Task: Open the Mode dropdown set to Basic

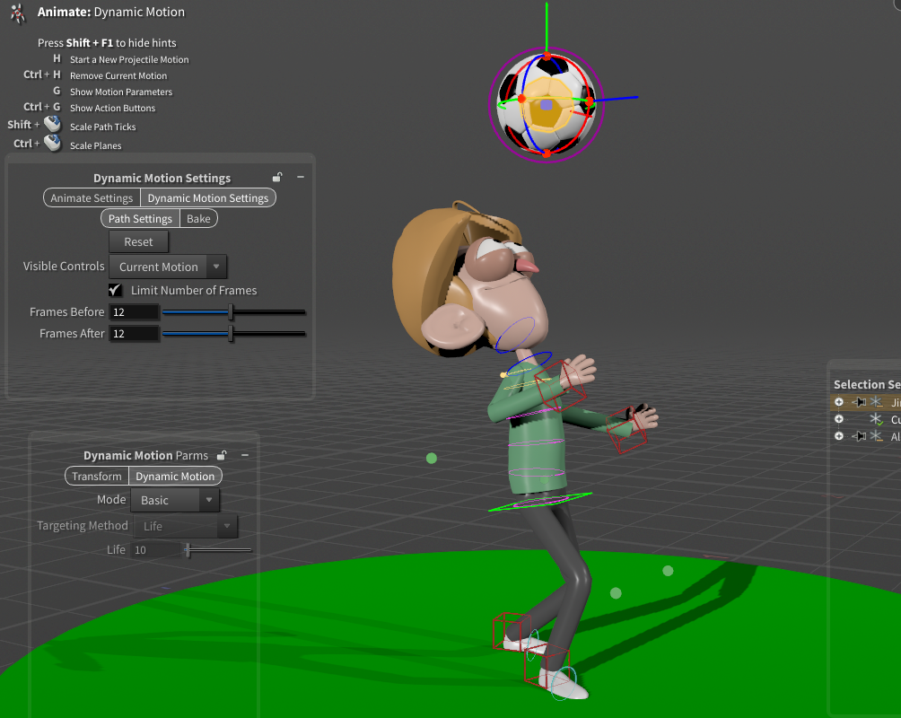Action: [x=175, y=500]
